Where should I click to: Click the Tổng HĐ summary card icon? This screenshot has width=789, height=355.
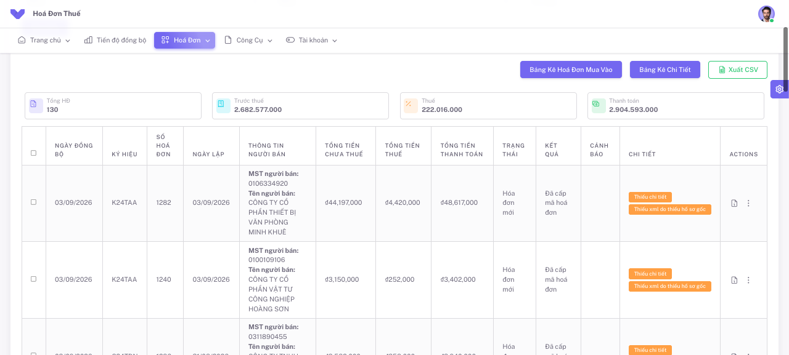point(36,105)
